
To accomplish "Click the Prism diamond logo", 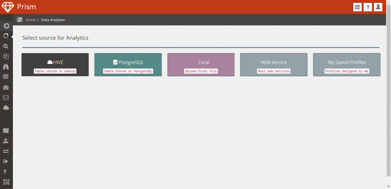I will [x=8, y=7].
